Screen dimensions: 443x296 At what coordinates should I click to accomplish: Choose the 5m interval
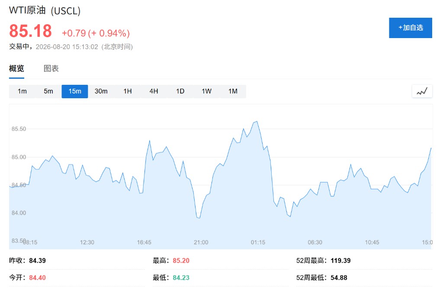[48, 91]
